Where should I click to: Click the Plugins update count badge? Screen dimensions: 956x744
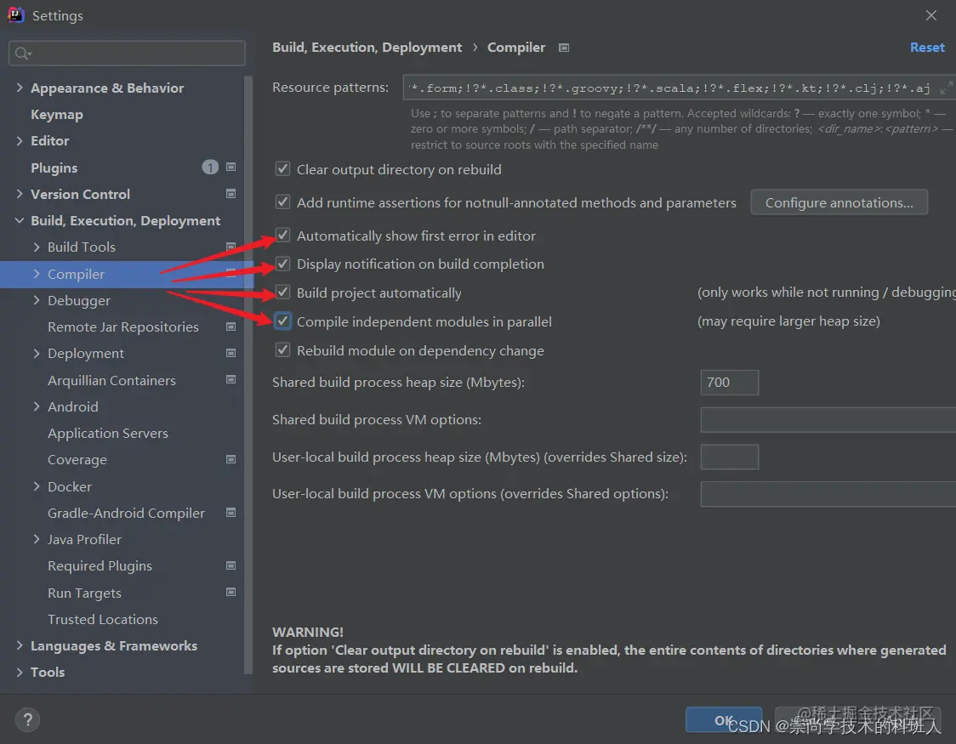pos(210,167)
